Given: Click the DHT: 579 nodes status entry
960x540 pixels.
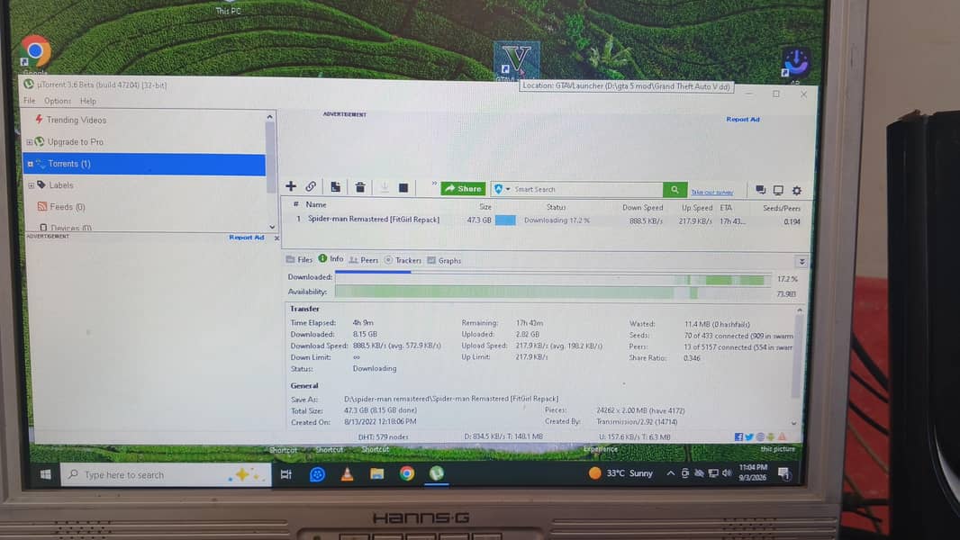Looking at the screenshot, I should (384, 436).
